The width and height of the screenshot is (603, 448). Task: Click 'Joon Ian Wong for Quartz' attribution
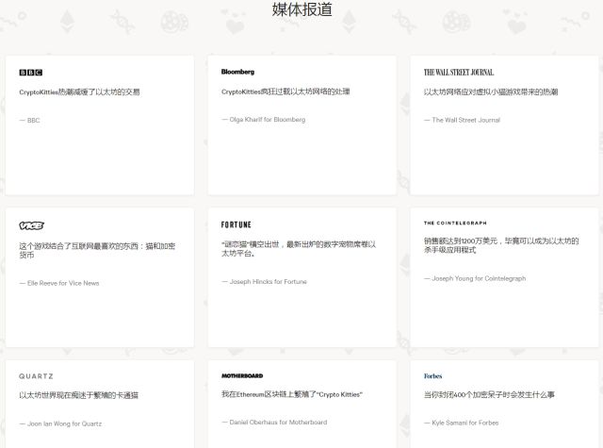65,423
